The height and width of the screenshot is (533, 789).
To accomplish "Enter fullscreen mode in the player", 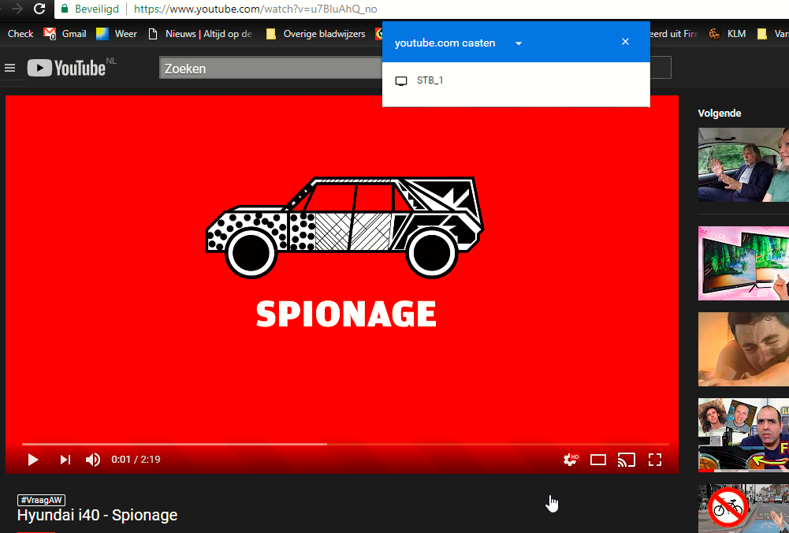I will point(655,460).
